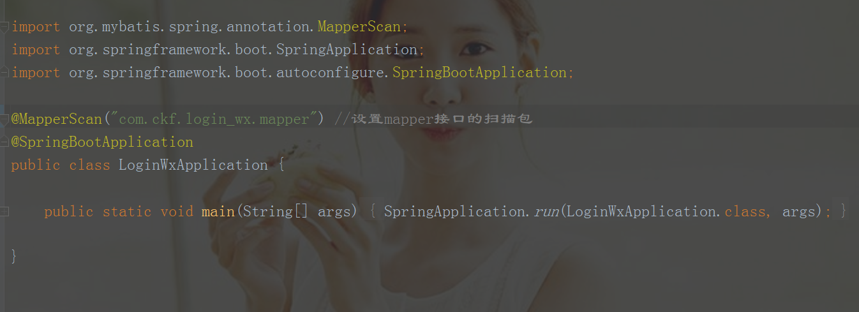Click the @MapperScan annotation

[57, 119]
